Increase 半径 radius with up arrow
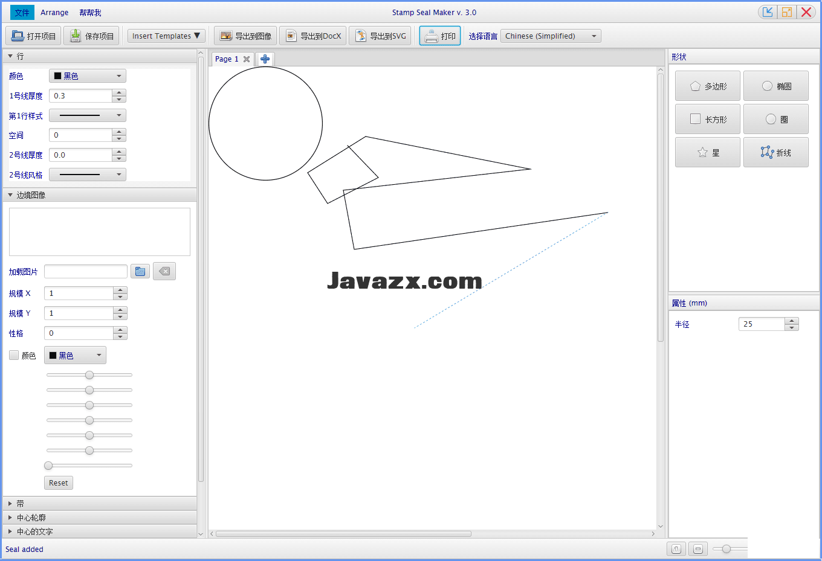Screen dimensions: 822x561 point(792,321)
